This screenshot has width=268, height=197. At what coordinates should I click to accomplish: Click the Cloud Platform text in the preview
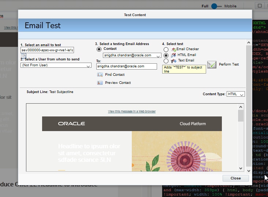coord(193,124)
